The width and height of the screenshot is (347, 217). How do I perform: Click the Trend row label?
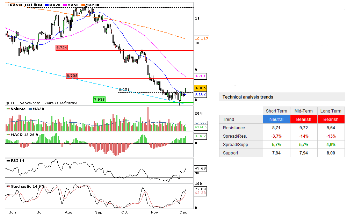(x=229, y=120)
